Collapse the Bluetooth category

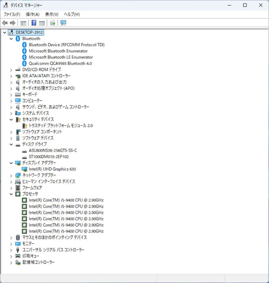click(x=11, y=38)
